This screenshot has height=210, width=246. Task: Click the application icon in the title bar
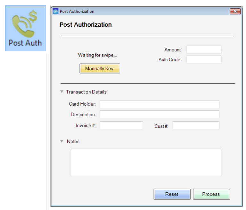[x=56, y=11]
